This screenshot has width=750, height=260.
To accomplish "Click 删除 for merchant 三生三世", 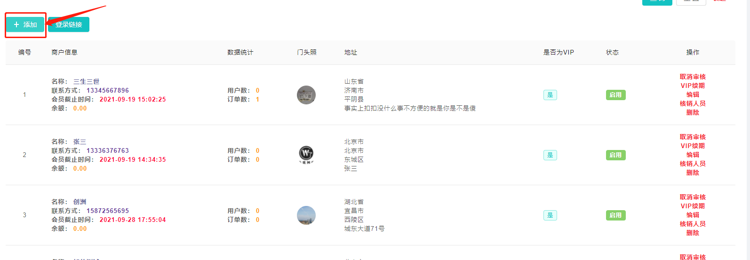I will [693, 112].
